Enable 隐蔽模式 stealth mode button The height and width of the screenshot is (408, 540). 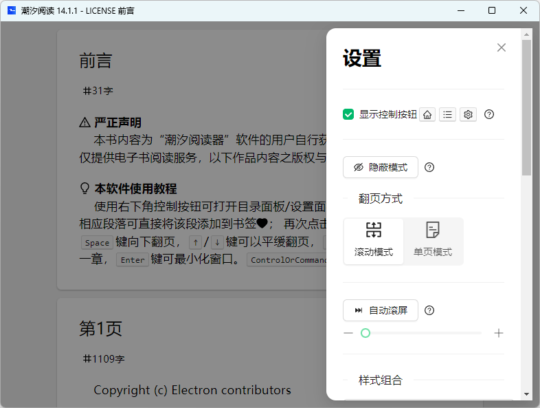point(381,167)
